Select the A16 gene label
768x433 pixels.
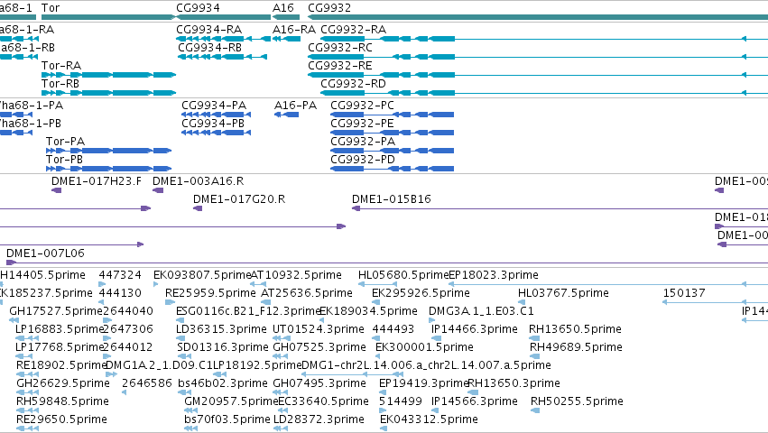(x=283, y=8)
